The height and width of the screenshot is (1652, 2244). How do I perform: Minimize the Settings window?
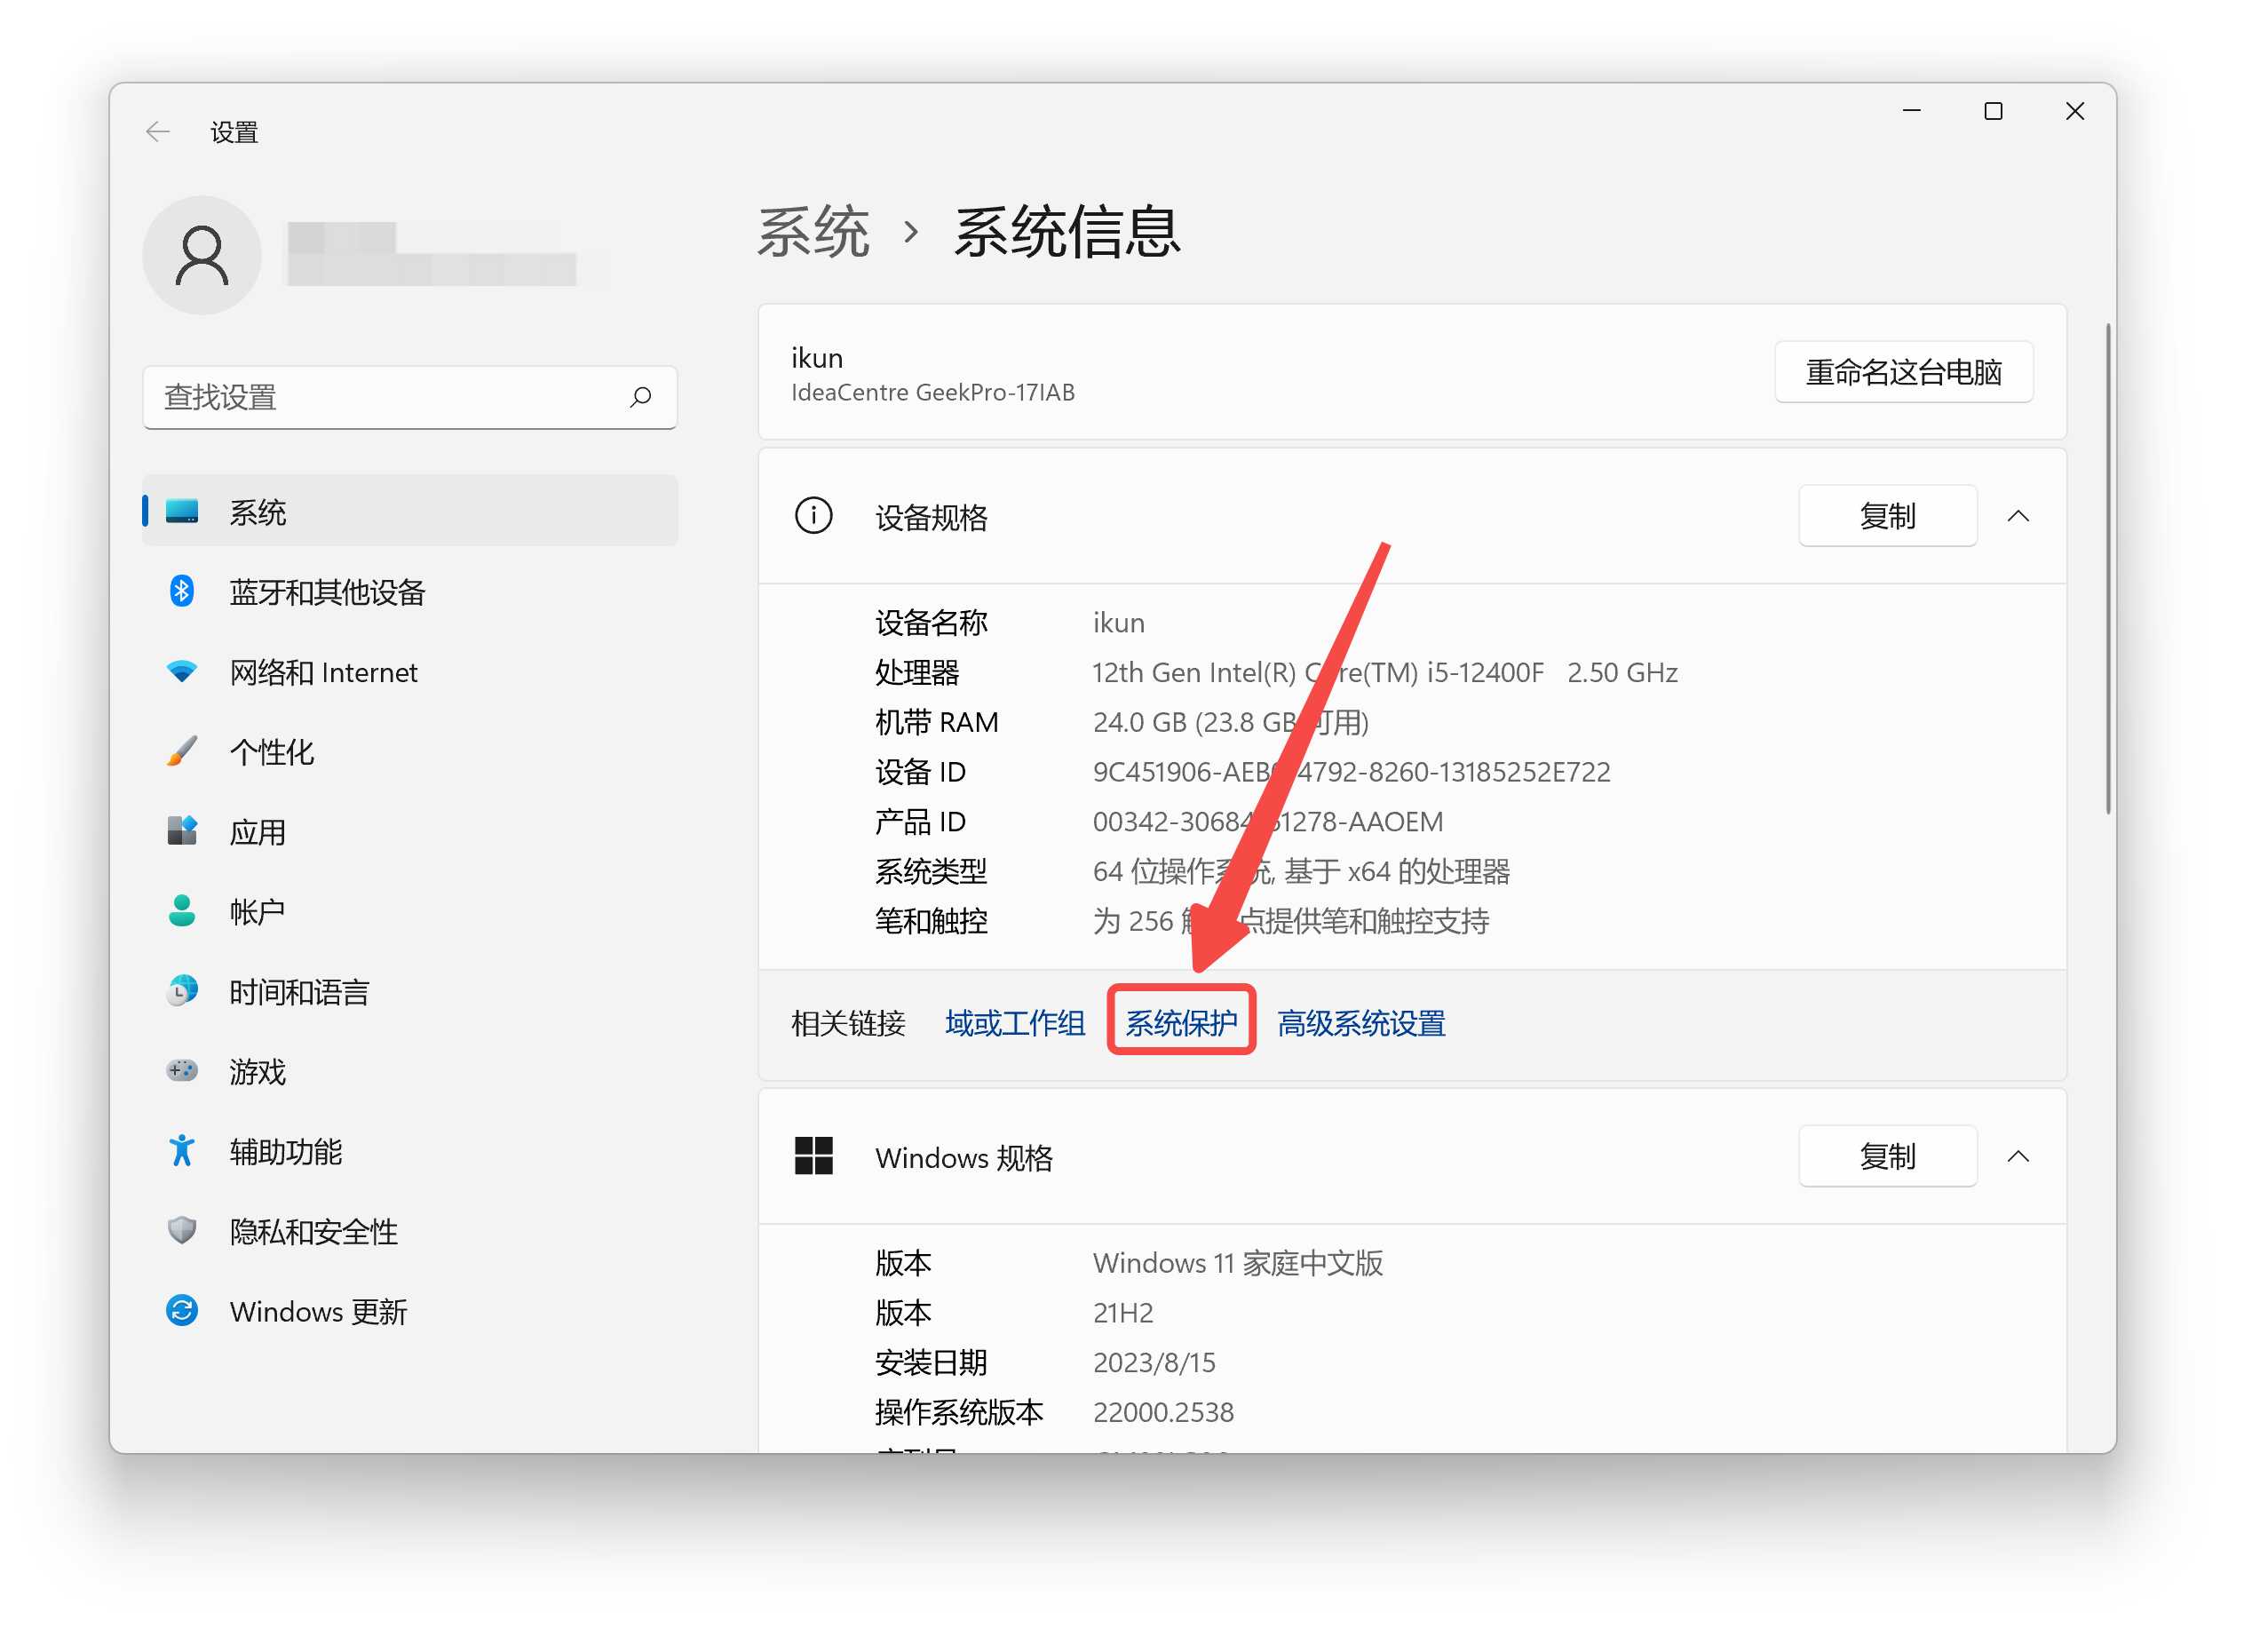(1911, 111)
